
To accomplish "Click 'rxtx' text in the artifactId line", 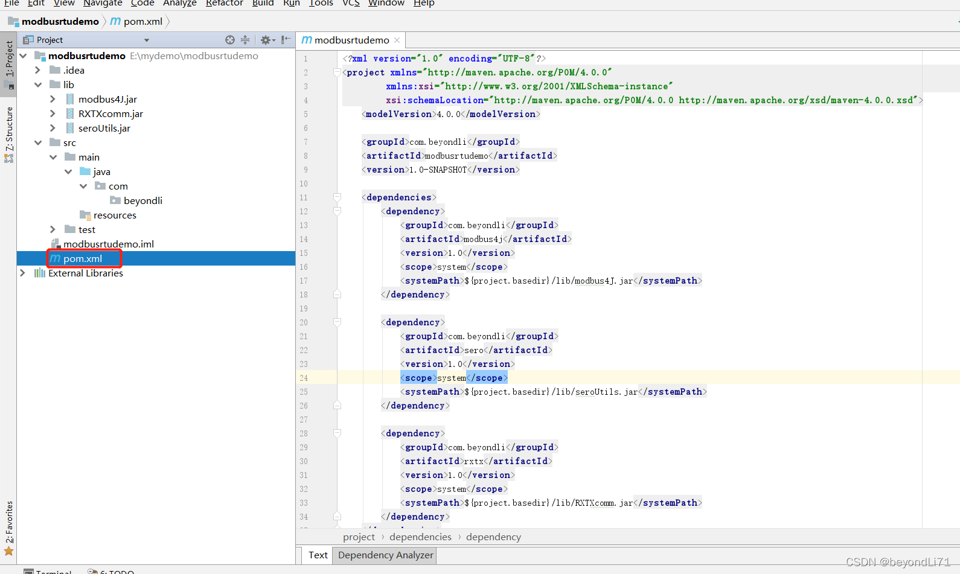I will coord(473,461).
